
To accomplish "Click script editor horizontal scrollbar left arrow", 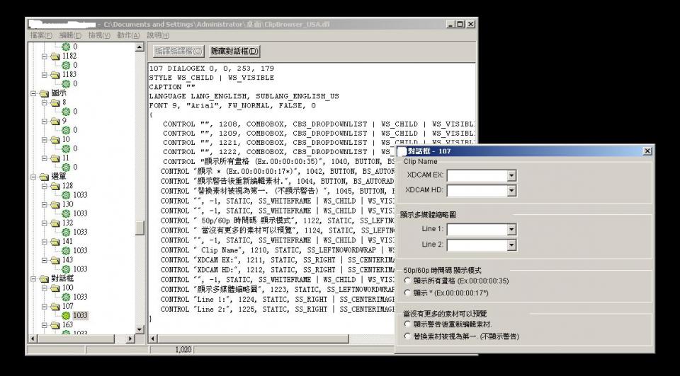I will point(153,339).
